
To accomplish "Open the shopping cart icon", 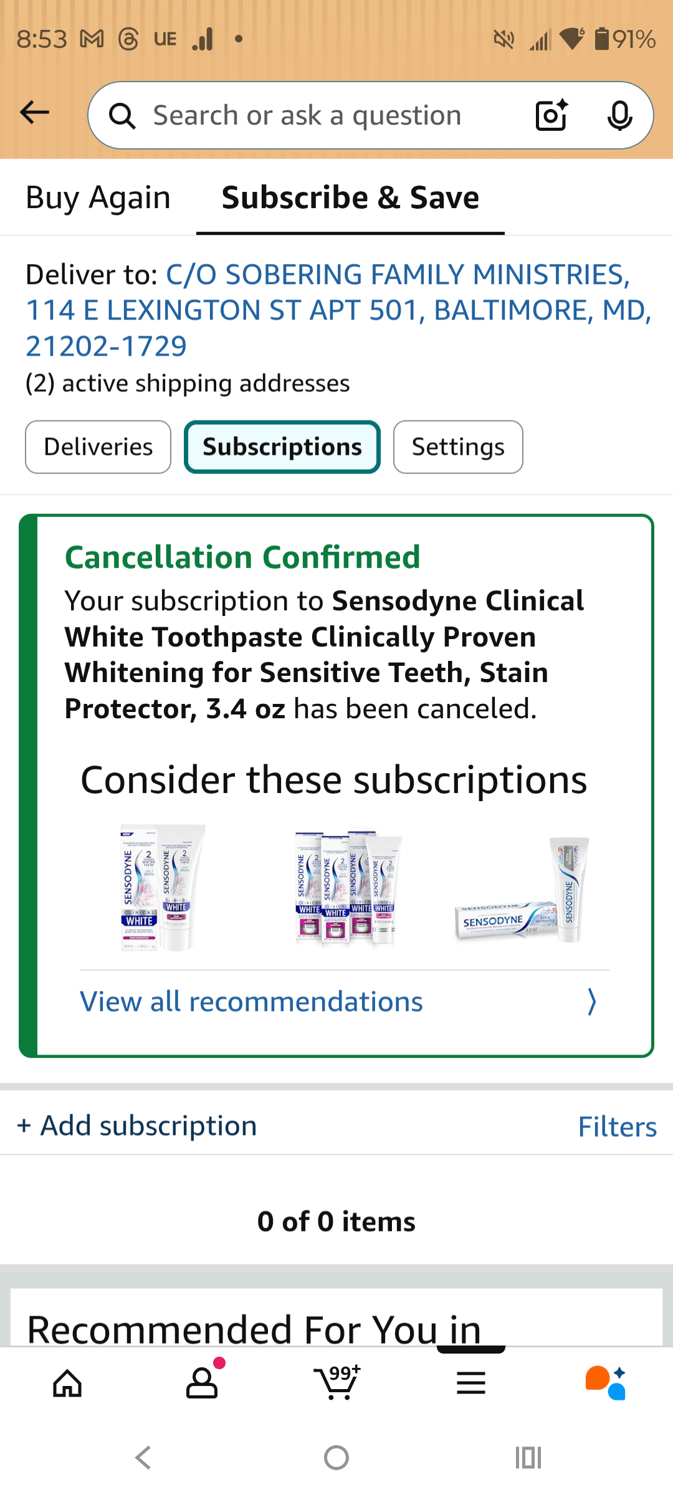I will pos(337,1383).
